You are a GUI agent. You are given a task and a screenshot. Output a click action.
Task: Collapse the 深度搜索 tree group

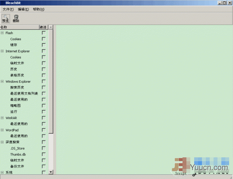point(2,142)
